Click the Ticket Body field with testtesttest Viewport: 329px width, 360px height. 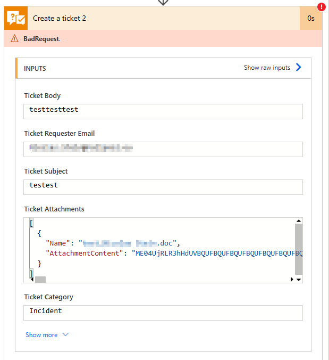[163, 111]
